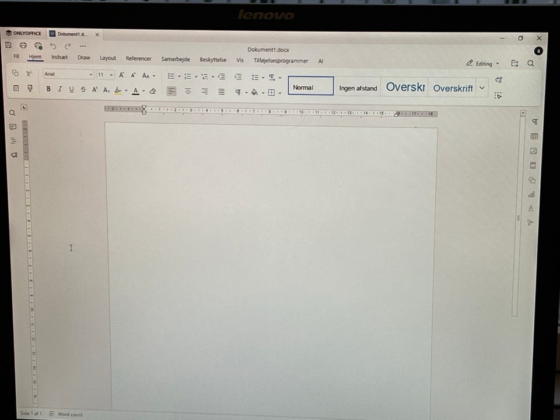This screenshot has height=420, width=560.
Task: Expand the styles gallery chevron
Action: point(482,88)
